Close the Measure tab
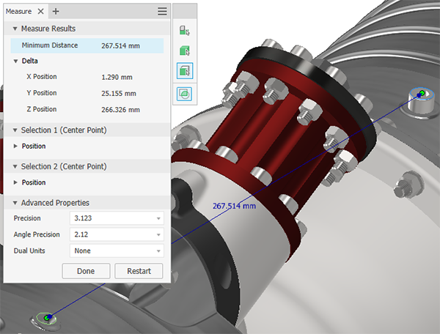 pos(40,12)
